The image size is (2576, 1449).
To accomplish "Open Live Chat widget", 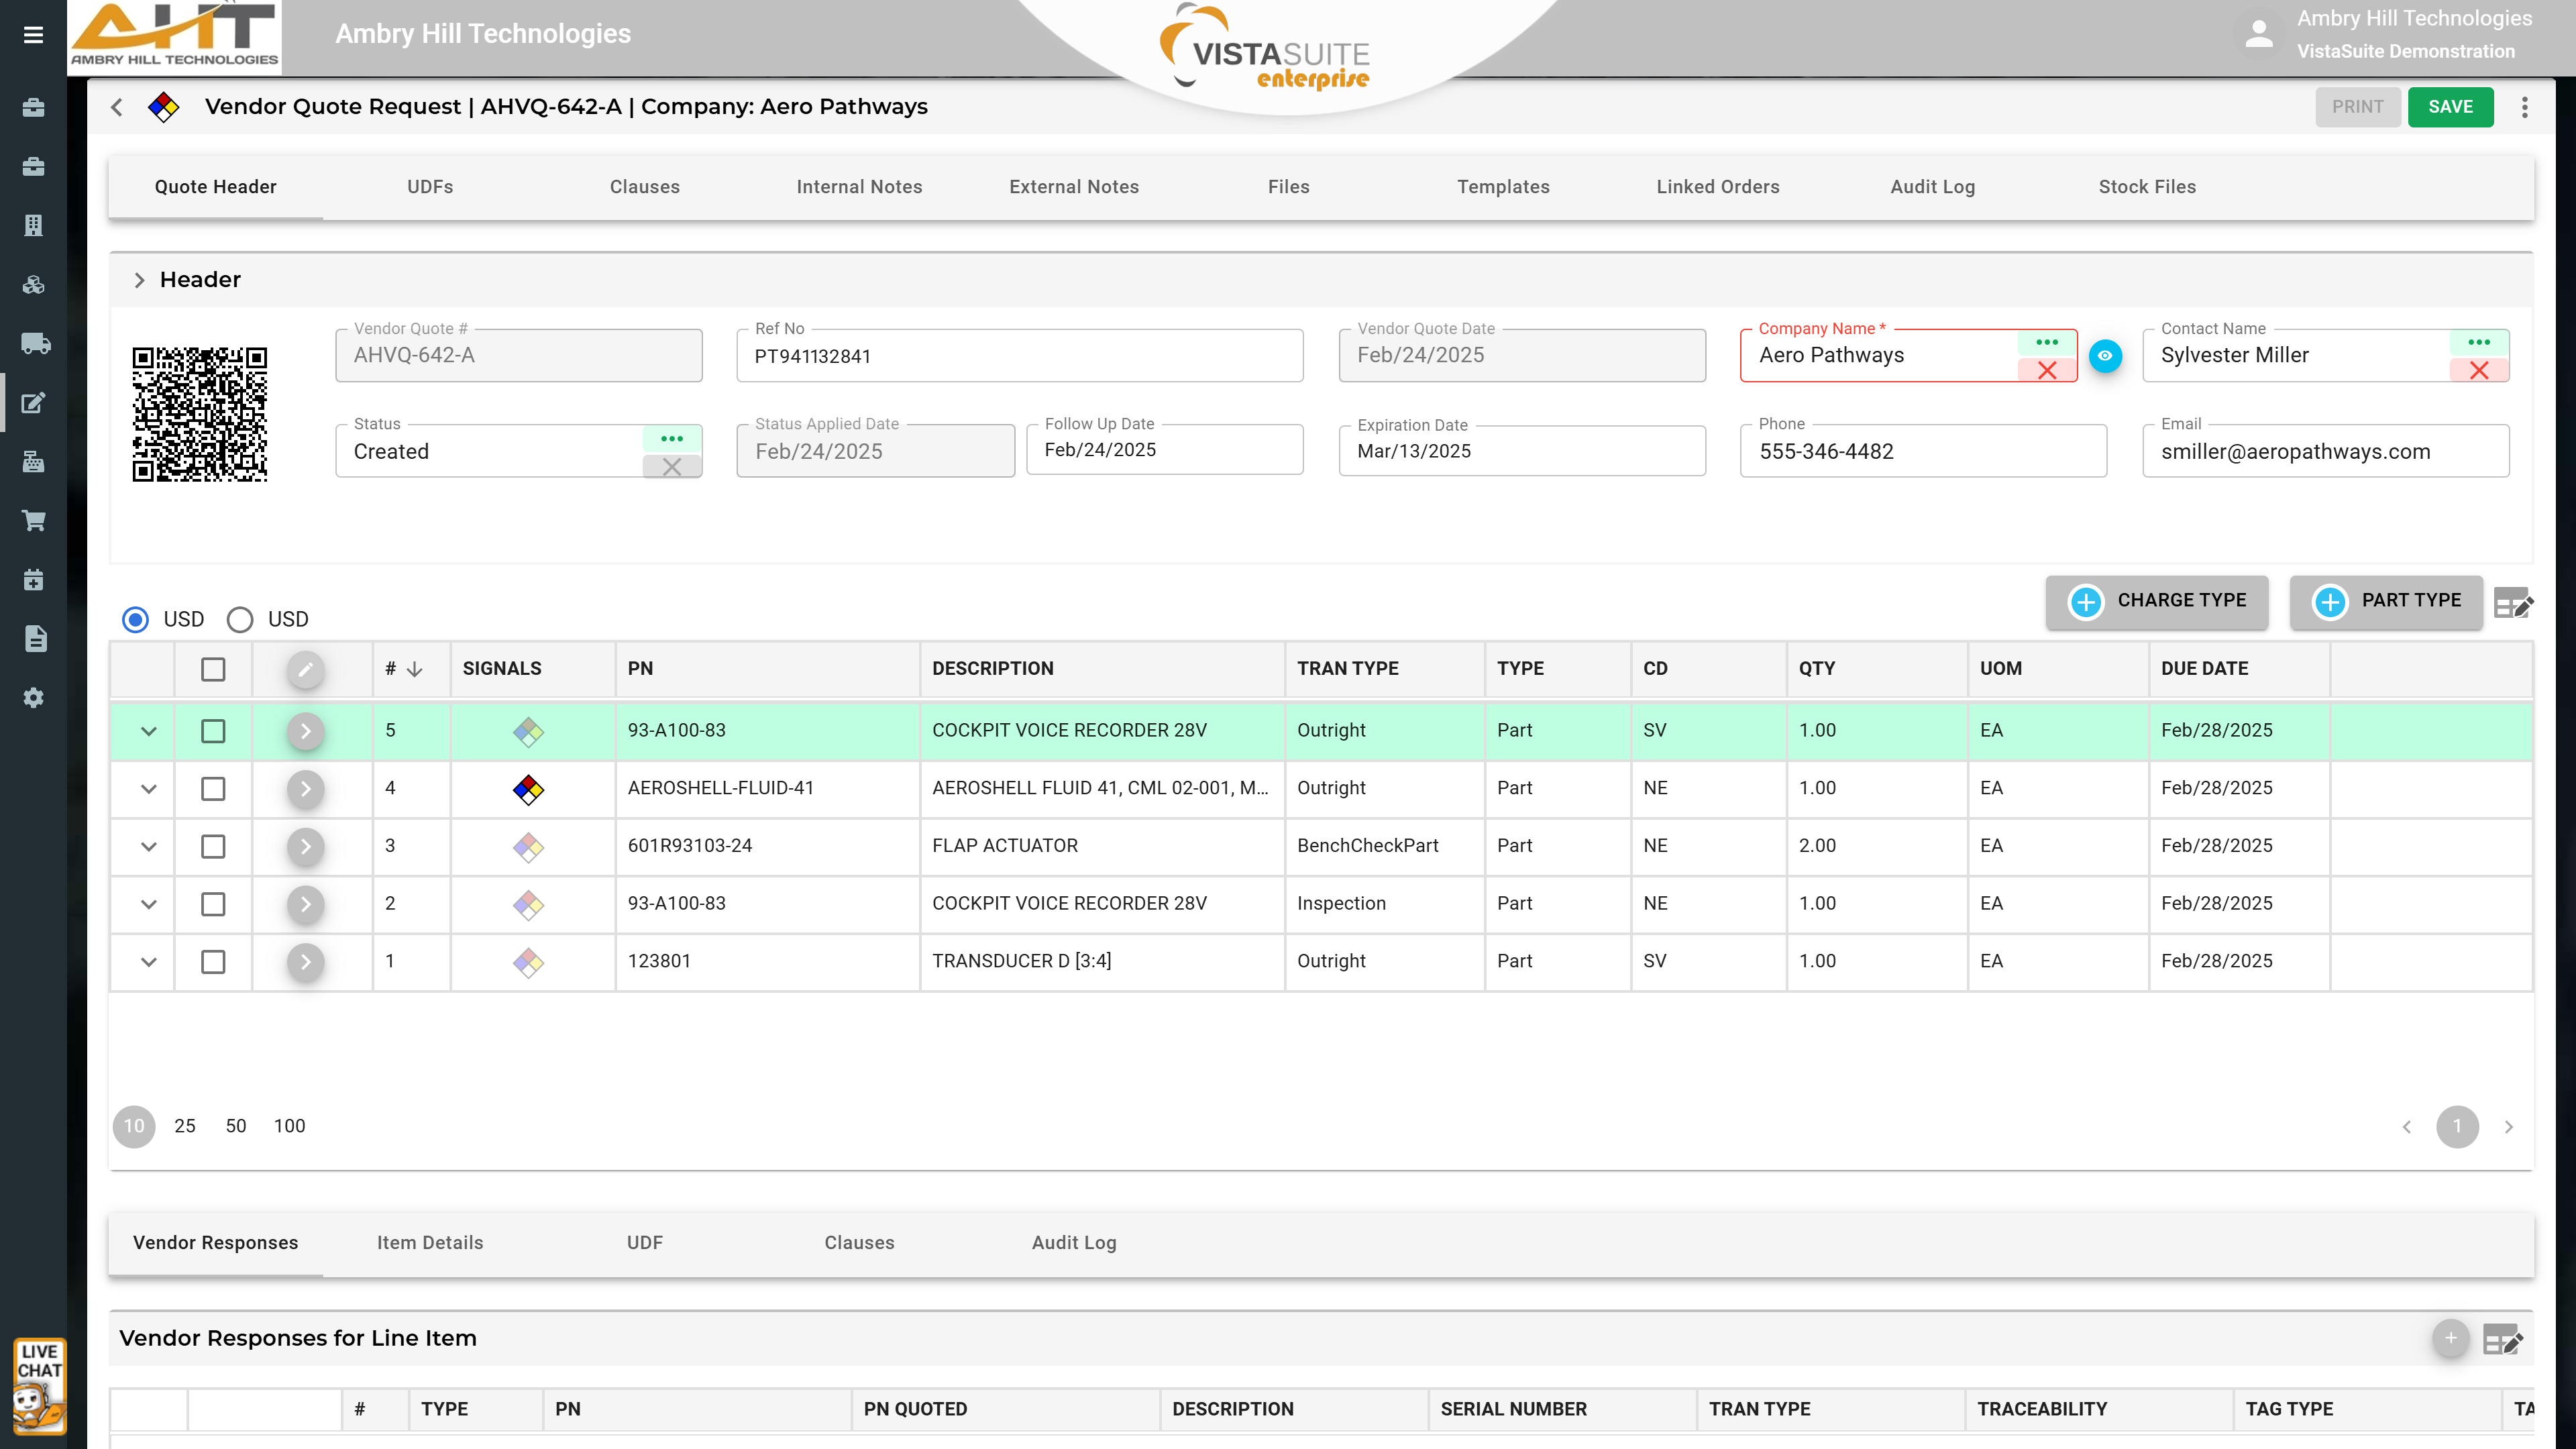I will [x=39, y=1386].
